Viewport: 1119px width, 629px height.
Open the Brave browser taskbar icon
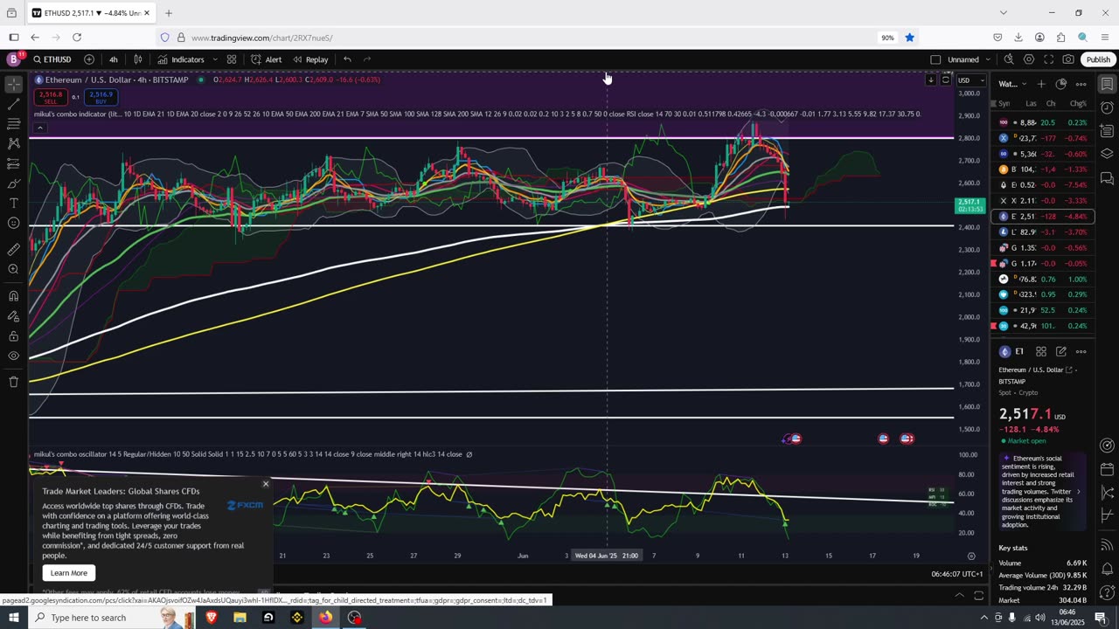(x=211, y=618)
